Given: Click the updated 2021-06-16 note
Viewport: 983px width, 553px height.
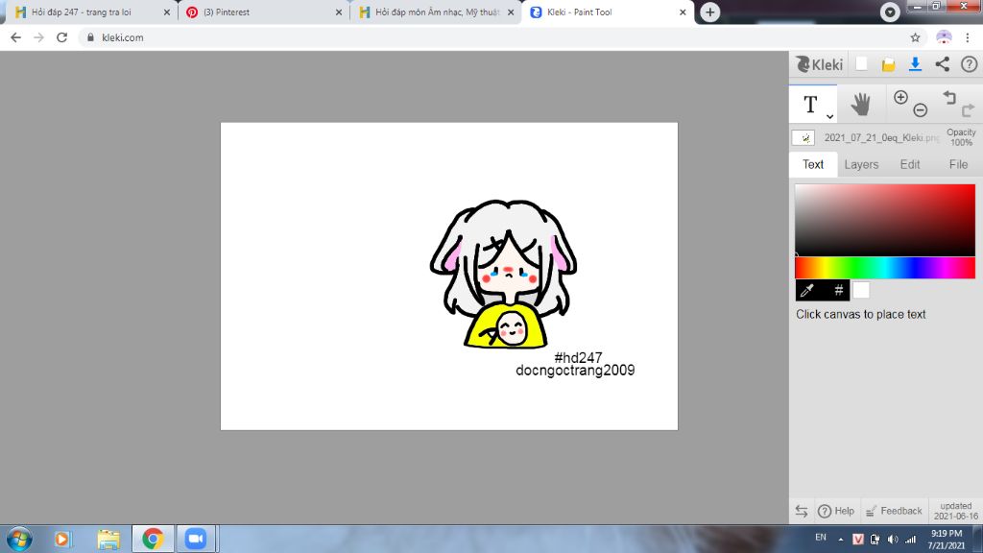Looking at the screenshot, I should [955, 511].
